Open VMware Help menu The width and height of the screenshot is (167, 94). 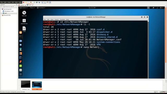(x=20, y=2)
